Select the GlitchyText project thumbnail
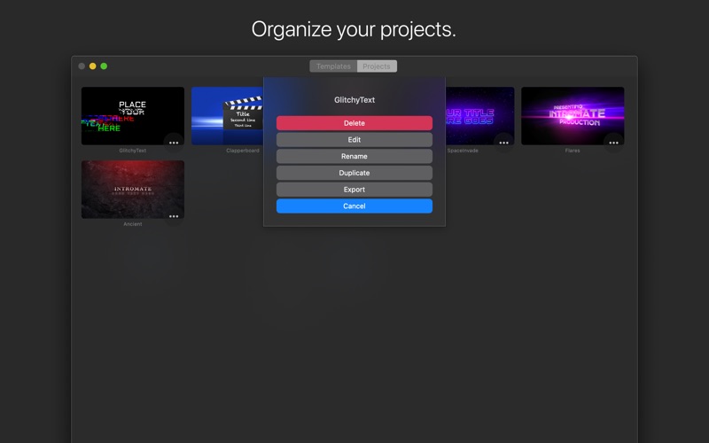This screenshot has height=443, width=709. [132, 116]
